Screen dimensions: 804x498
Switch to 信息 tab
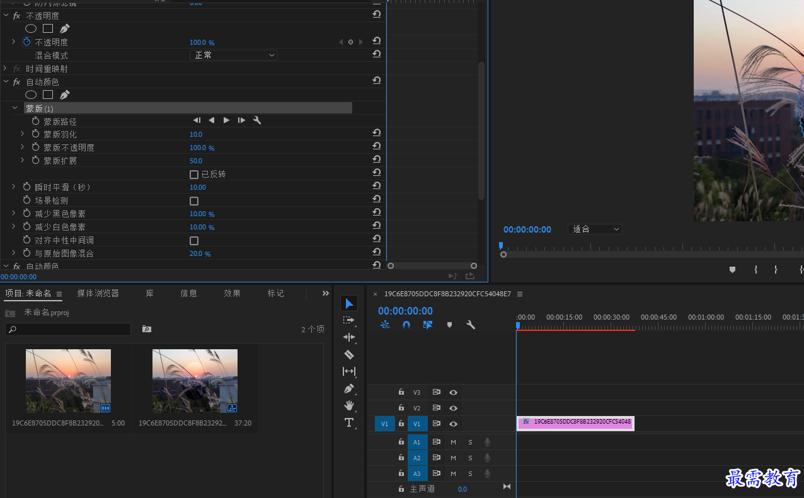[189, 293]
